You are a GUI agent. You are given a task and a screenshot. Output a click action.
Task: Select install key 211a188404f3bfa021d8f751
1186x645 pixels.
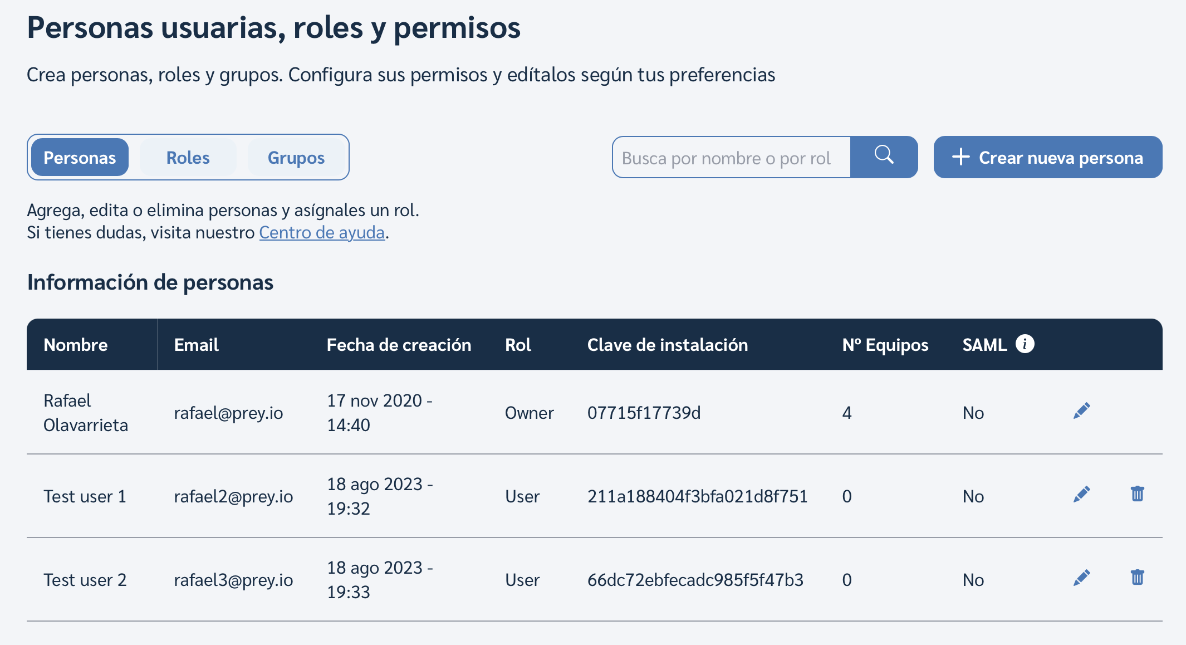point(697,496)
